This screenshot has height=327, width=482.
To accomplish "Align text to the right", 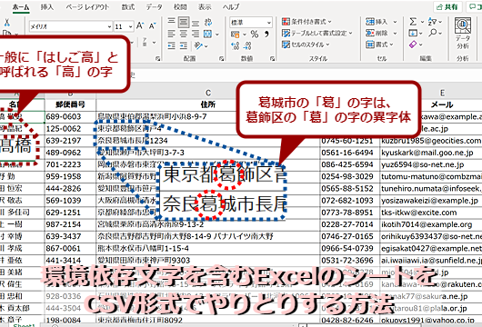I will (x=196, y=35).
